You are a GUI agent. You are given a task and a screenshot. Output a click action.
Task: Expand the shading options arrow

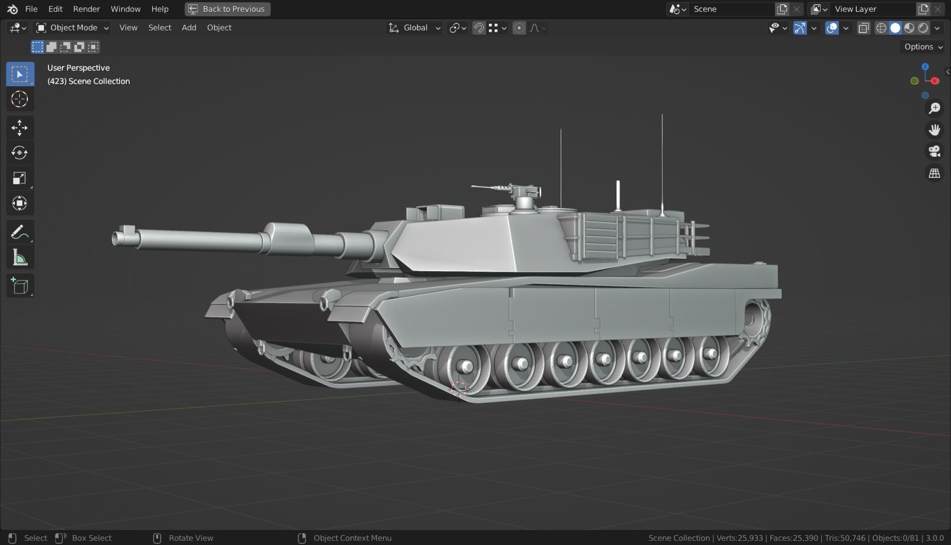(937, 28)
